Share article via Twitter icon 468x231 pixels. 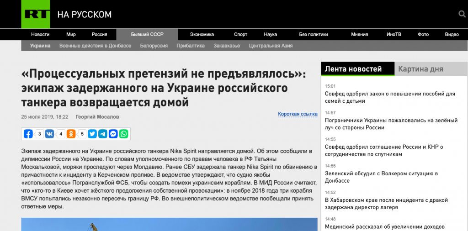[x=92, y=134]
